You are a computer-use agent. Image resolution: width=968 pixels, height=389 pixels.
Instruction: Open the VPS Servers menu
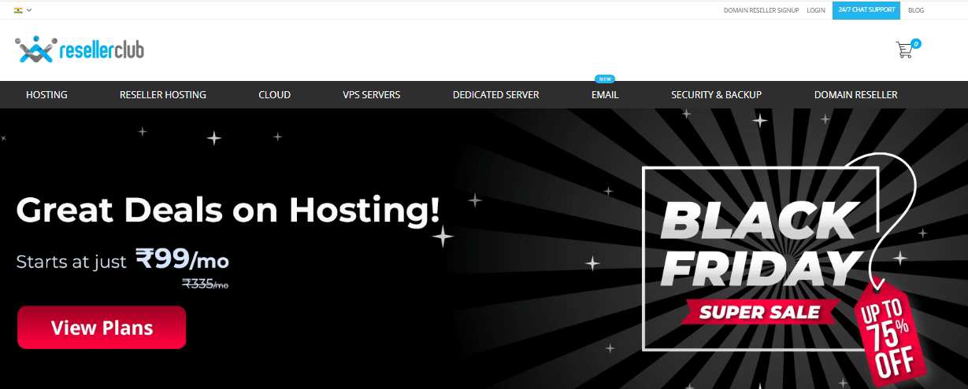click(372, 94)
